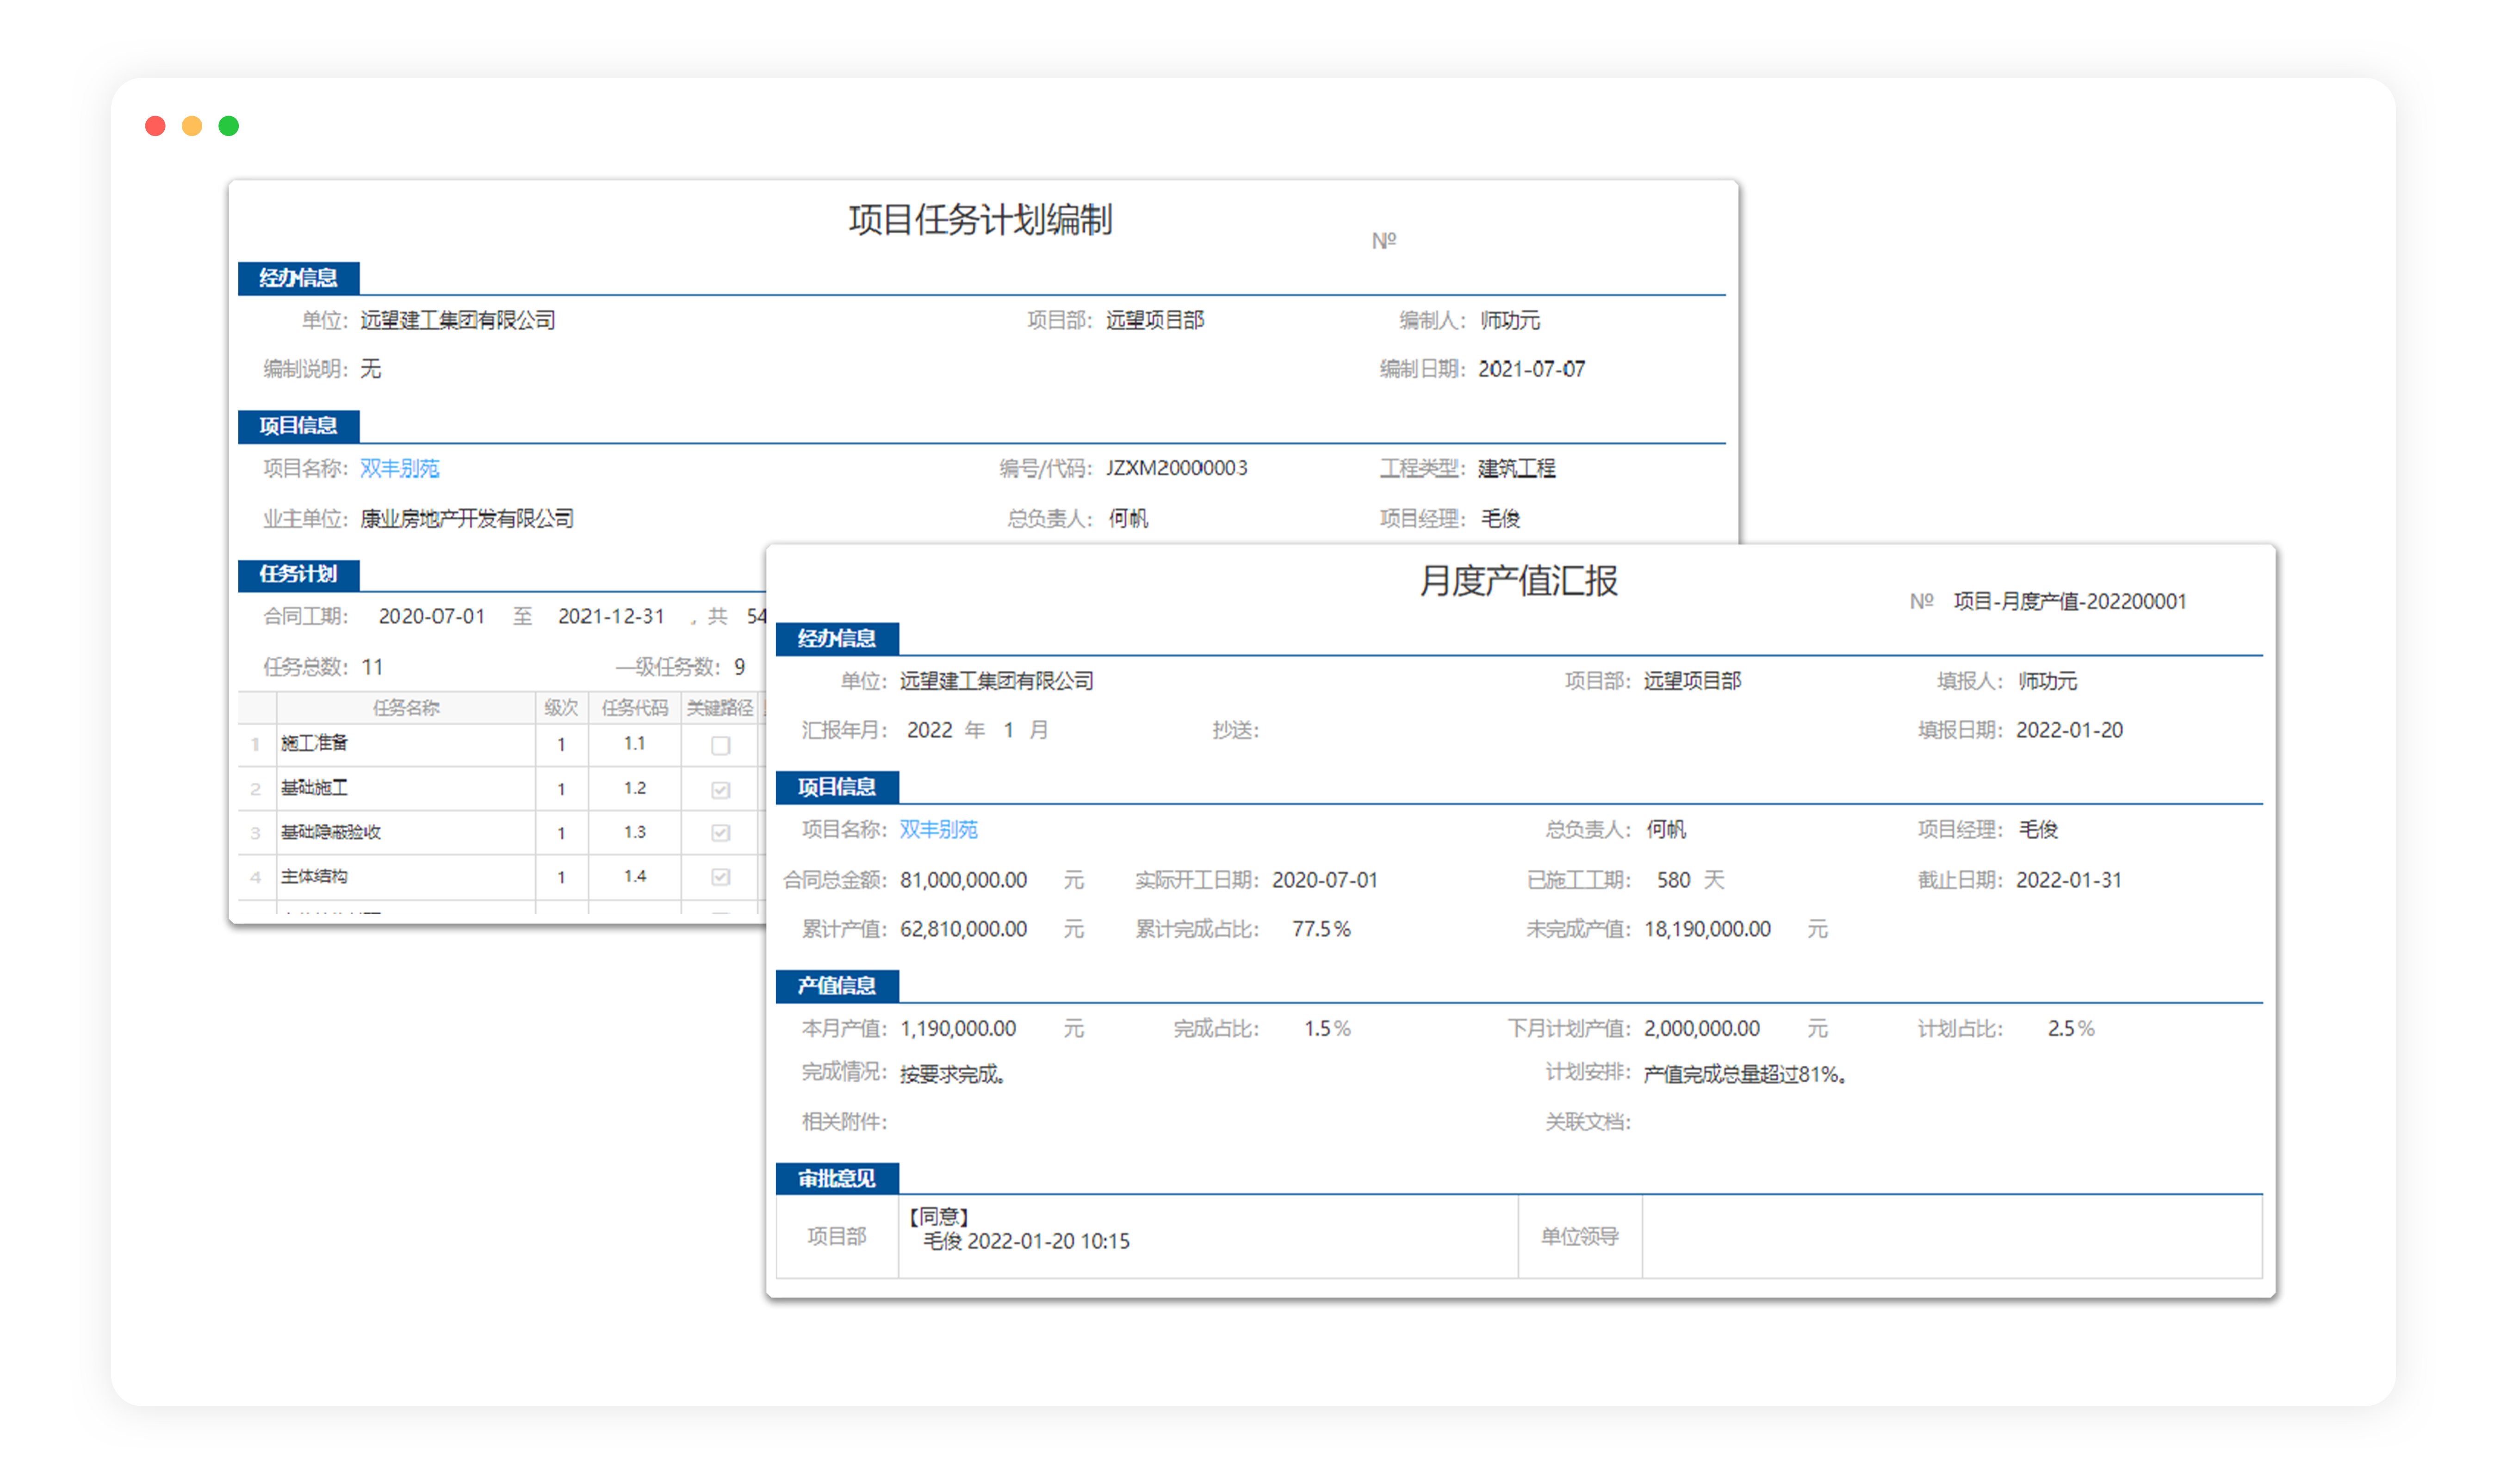Click the 【同意】 approval opinion entry
The height and width of the screenshot is (1484, 2507).
click(1020, 1229)
